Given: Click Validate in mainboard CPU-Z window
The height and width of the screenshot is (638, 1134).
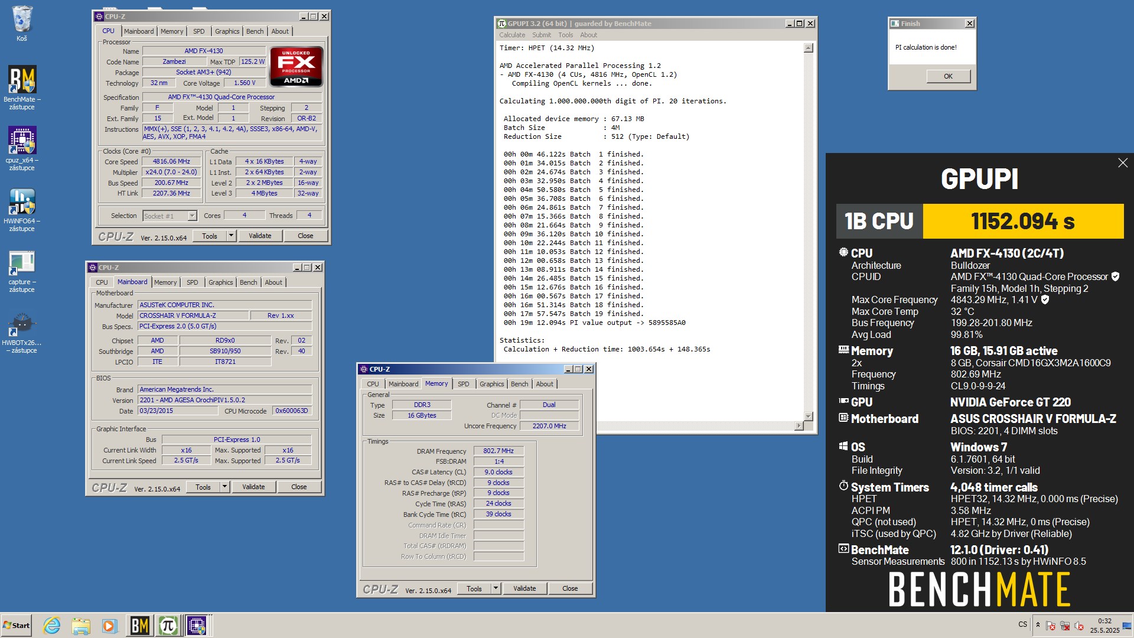Looking at the screenshot, I should (253, 487).
